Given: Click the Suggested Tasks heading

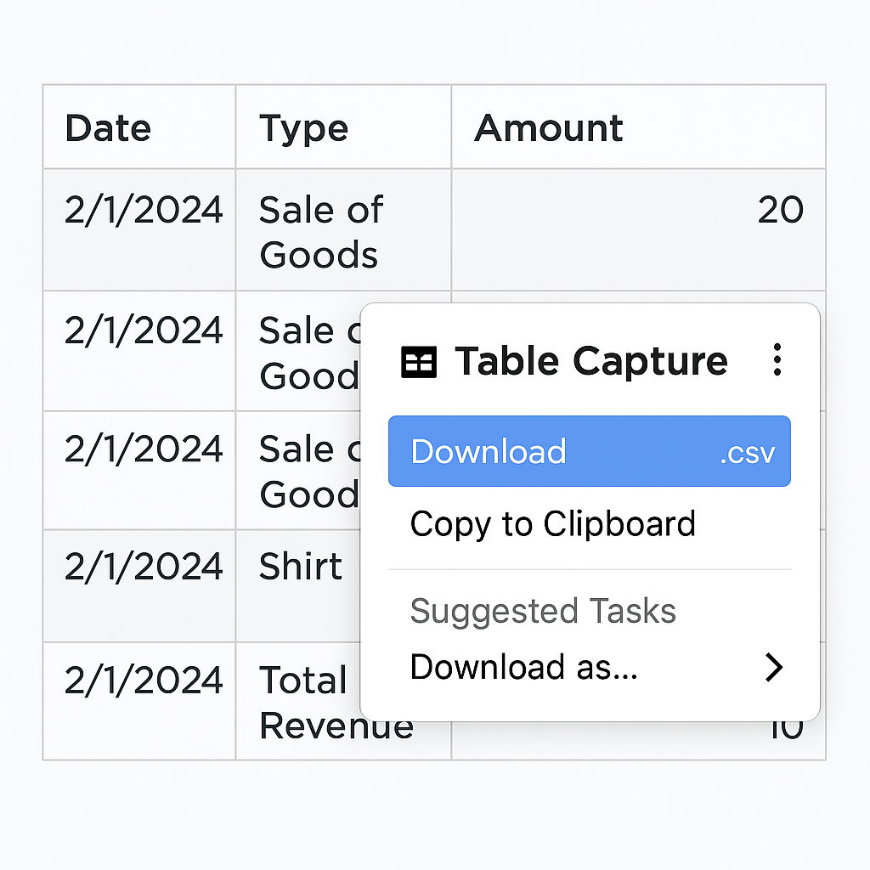Looking at the screenshot, I should [543, 612].
